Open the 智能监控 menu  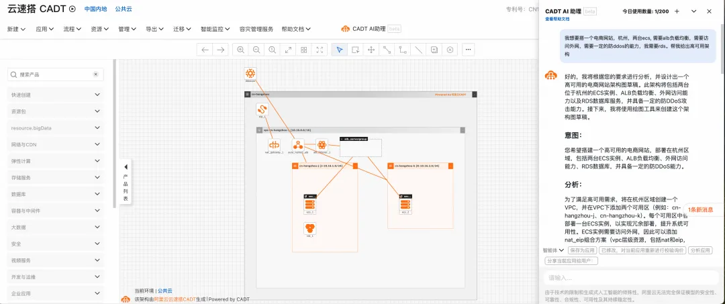(215, 29)
